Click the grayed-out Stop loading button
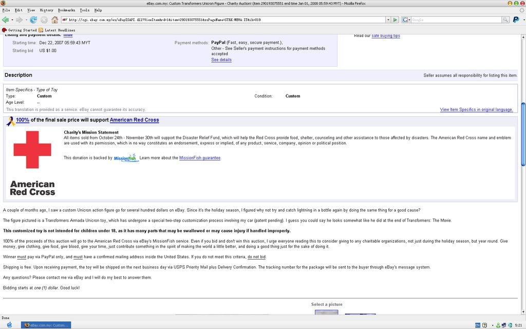Viewport: 526px width, 329px height. click(x=44, y=20)
